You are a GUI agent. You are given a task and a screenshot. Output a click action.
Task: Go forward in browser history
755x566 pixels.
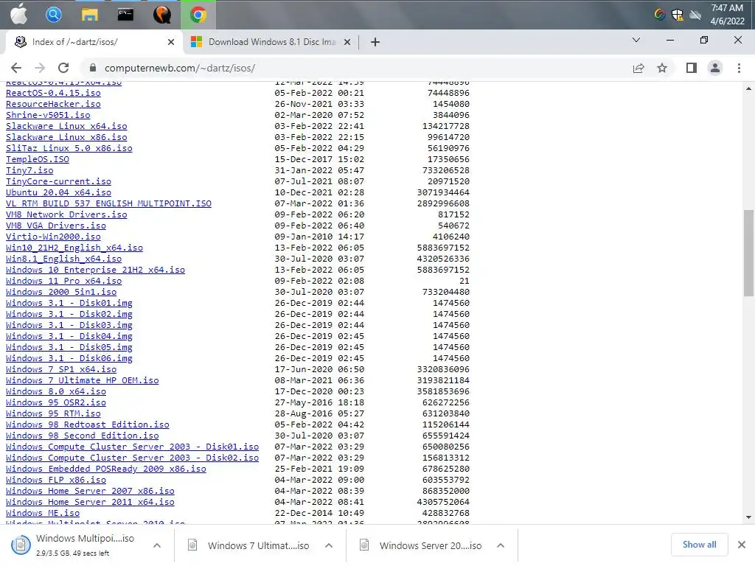click(x=40, y=68)
